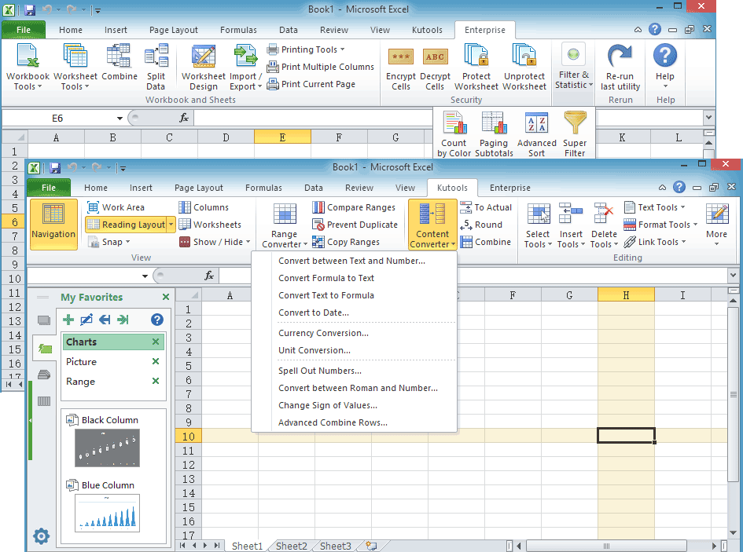Insert the Blue Column chart thumbnail
The width and height of the screenshot is (743, 552).
[107, 514]
